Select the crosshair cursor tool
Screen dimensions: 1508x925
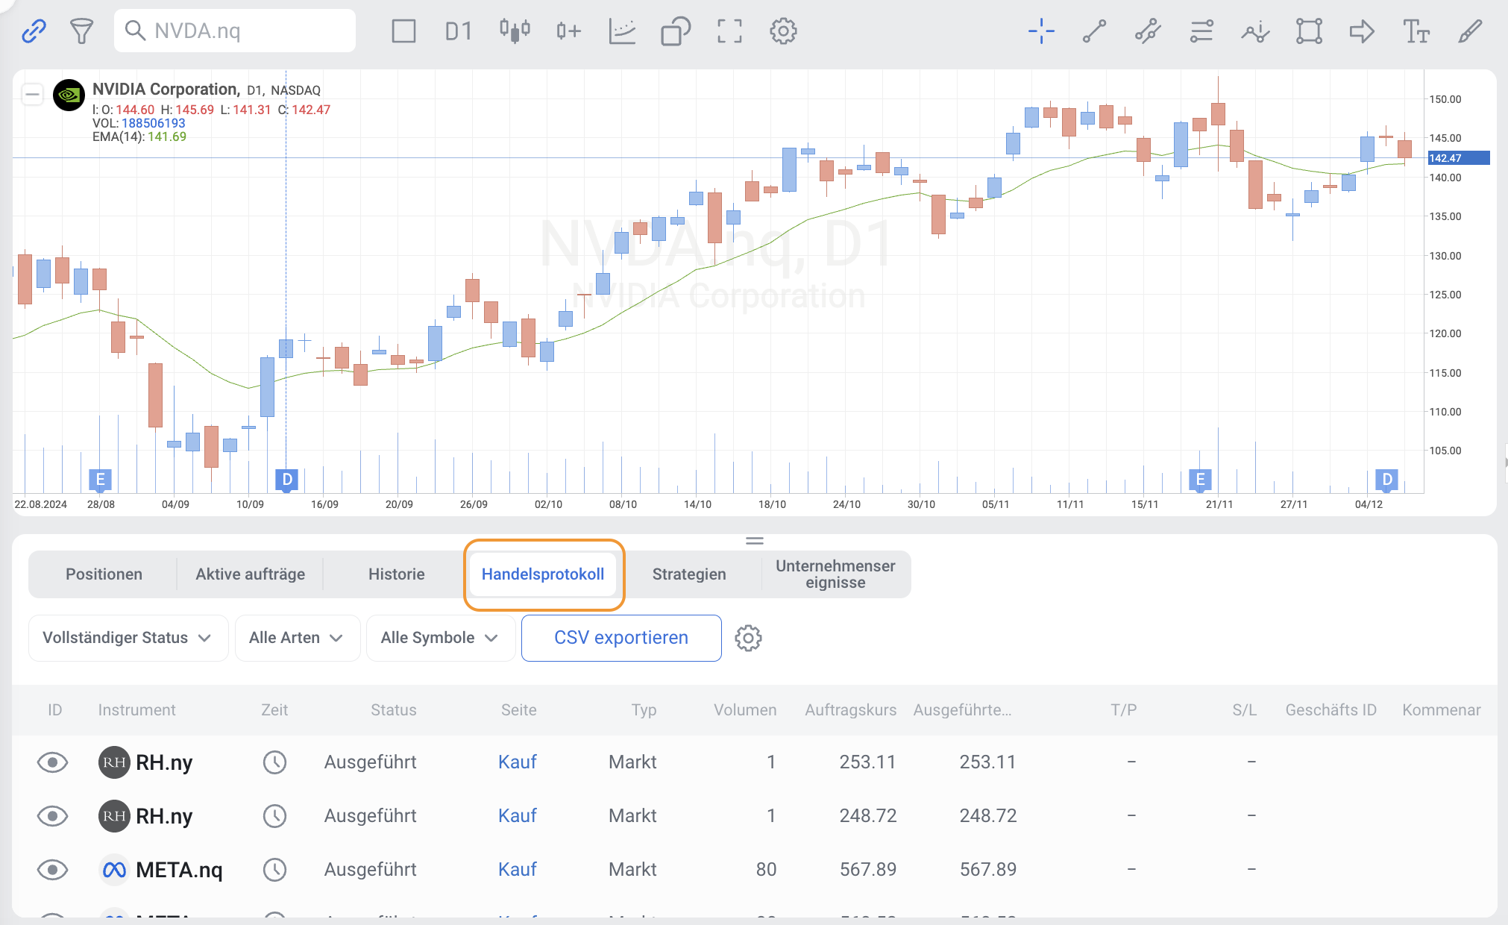1041,31
